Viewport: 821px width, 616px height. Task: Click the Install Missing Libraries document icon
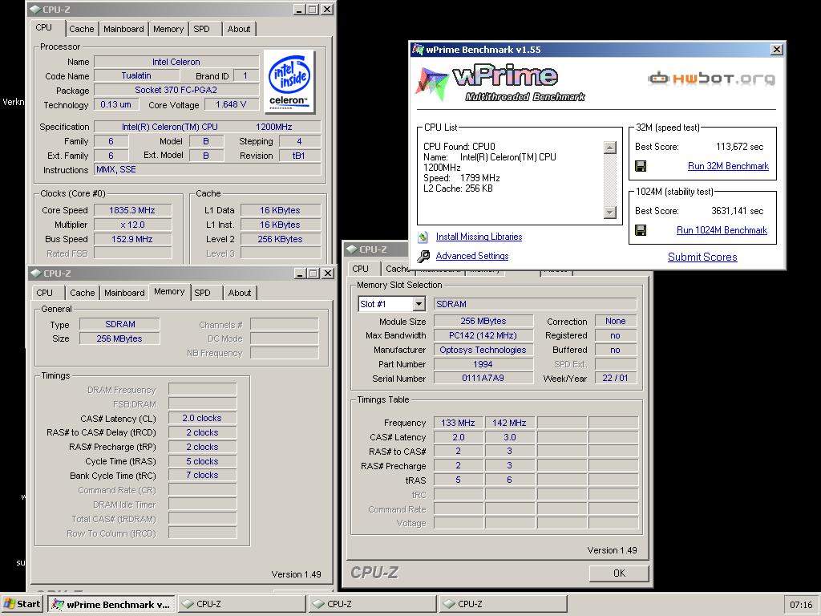point(423,237)
